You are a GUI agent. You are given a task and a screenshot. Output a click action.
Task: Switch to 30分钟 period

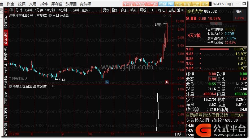coord(75,10)
